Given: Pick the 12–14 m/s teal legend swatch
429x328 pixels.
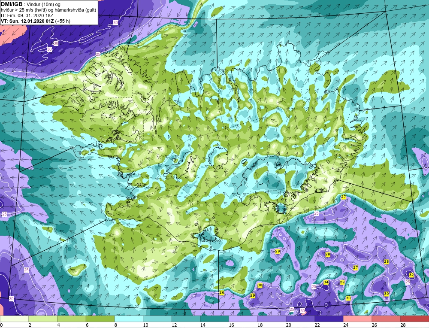Looking at the screenshot, I should pyautogui.click(x=186, y=319).
